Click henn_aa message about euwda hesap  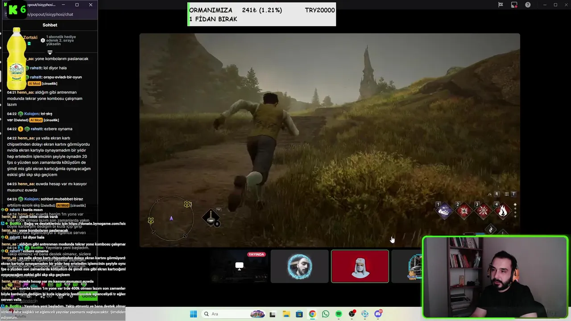click(47, 187)
